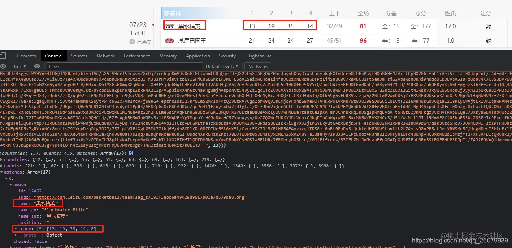Click the 07/23 match date

138,25
